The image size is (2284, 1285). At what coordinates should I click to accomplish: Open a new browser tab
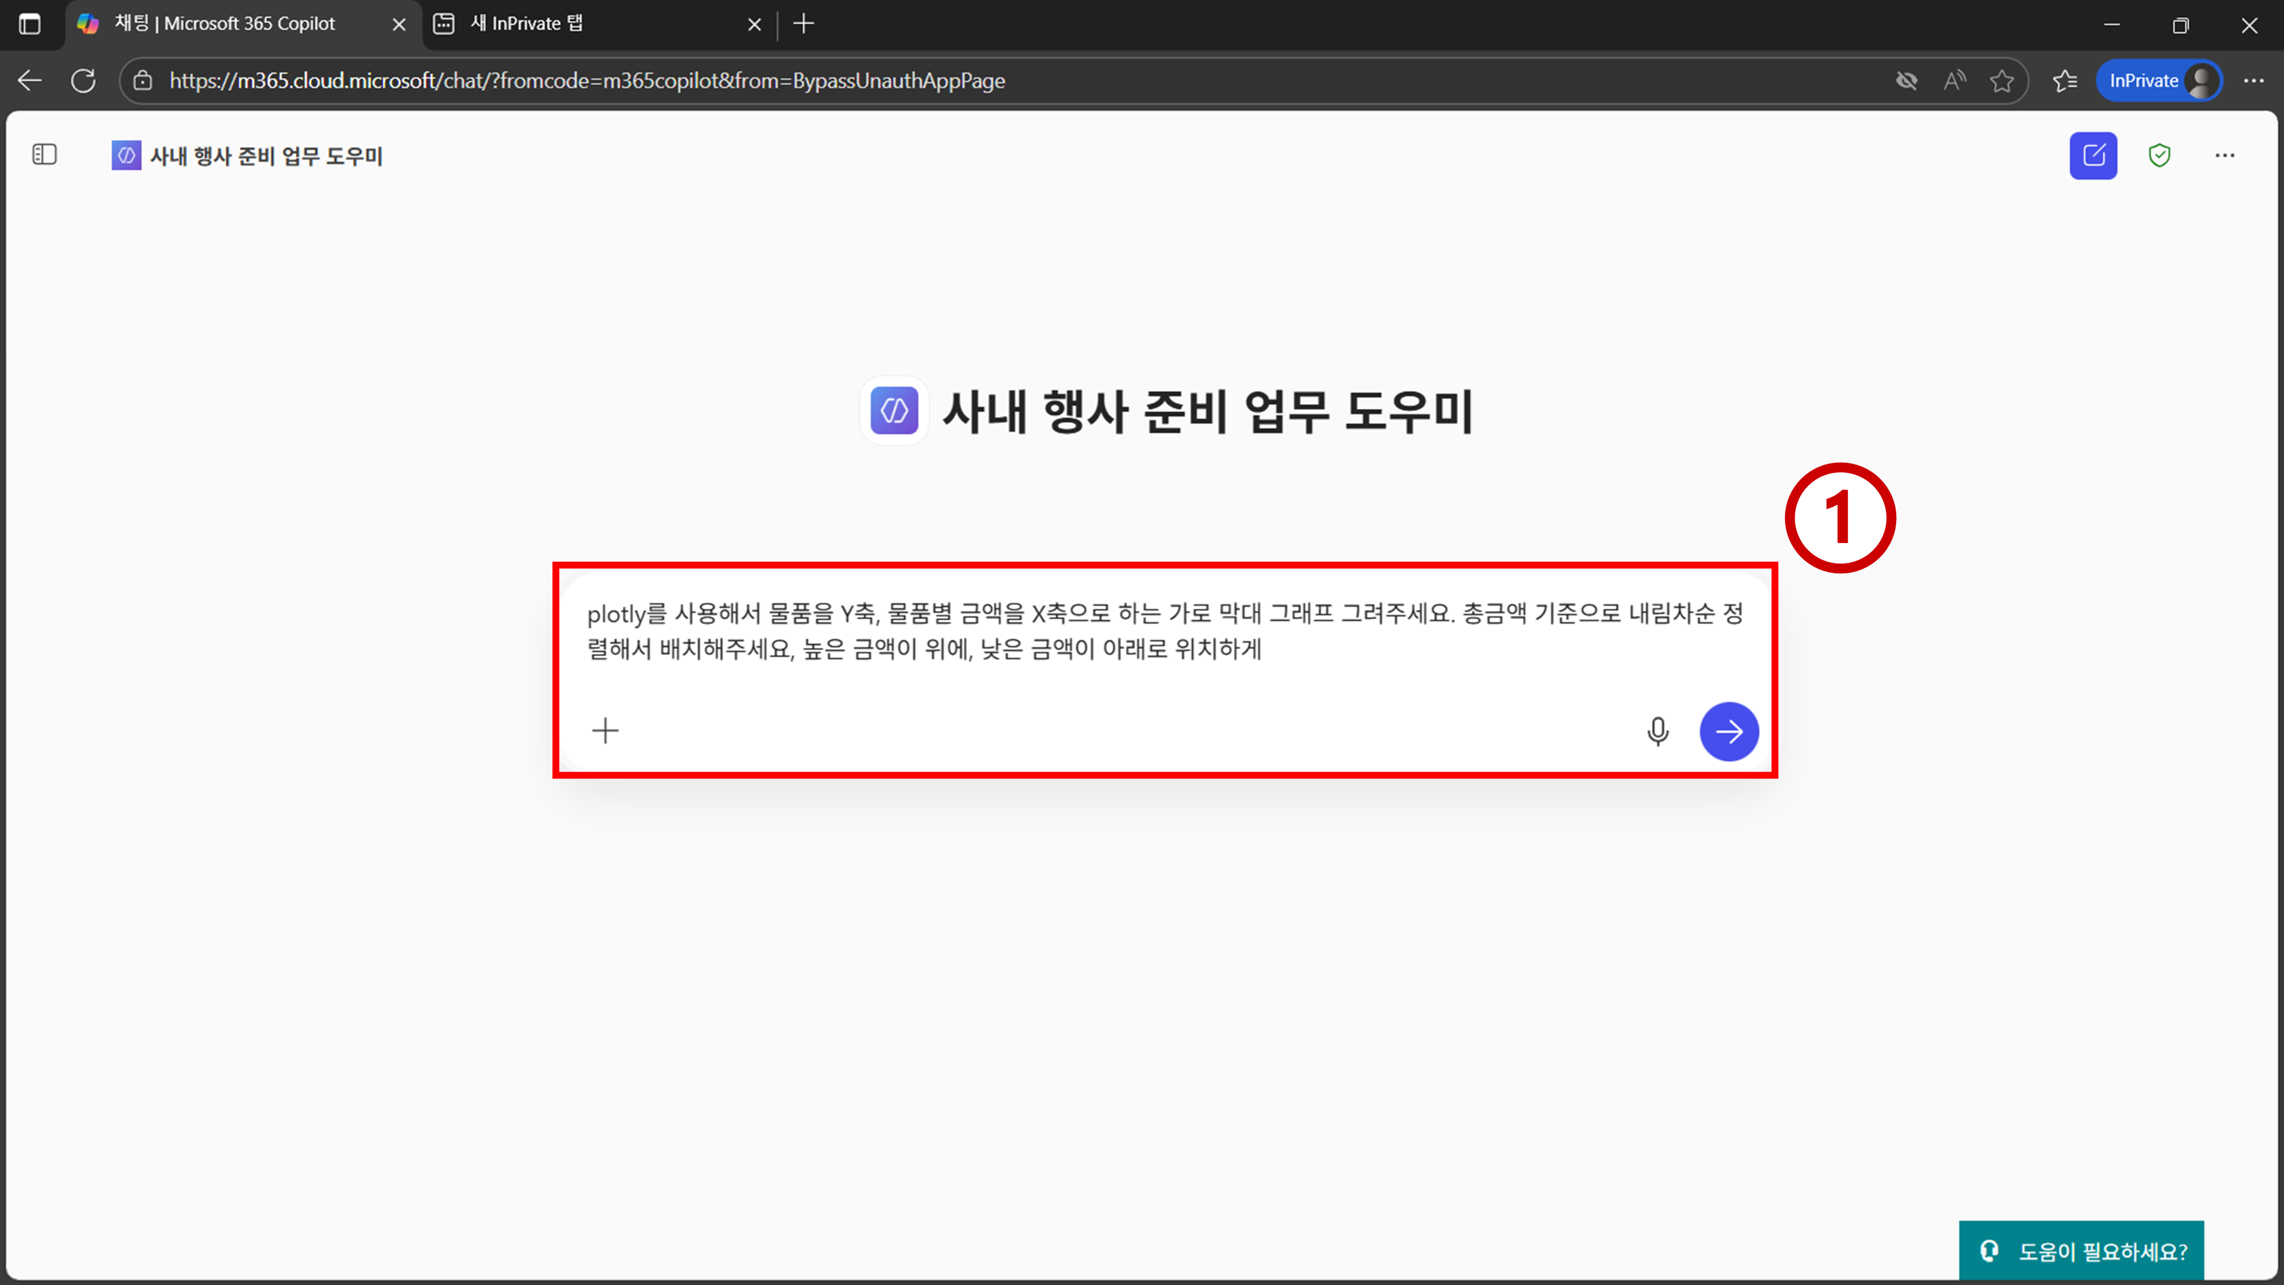point(803,24)
